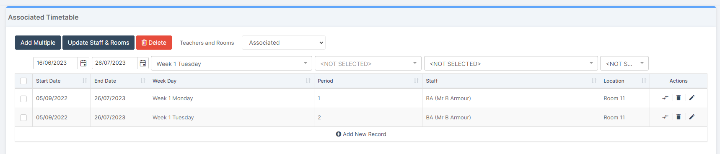Toggle the select-all checkbox in table header
The image size is (720, 154).
pyautogui.click(x=23, y=81)
